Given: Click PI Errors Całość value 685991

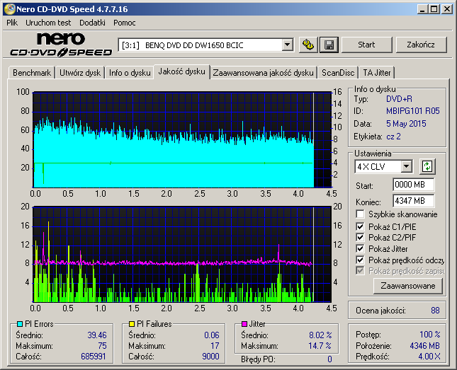Looking at the screenshot, I should (94, 357).
